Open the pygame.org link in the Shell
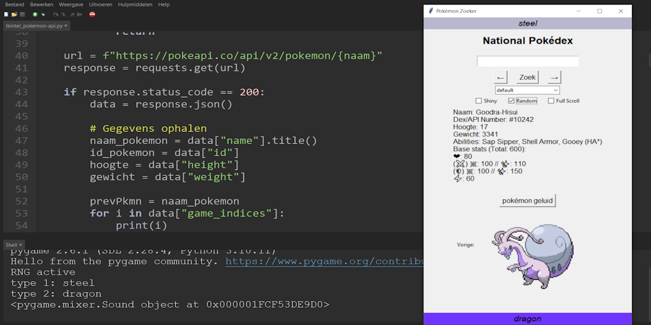Image resolution: width=651 pixels, height=325 pixels. (x=324, y=262)
